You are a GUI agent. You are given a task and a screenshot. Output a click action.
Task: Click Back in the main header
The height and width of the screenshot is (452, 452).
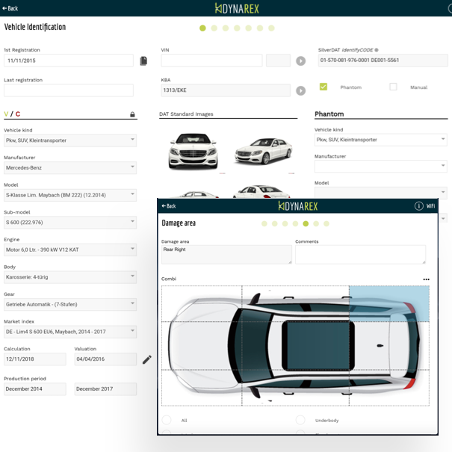(10, 8)
